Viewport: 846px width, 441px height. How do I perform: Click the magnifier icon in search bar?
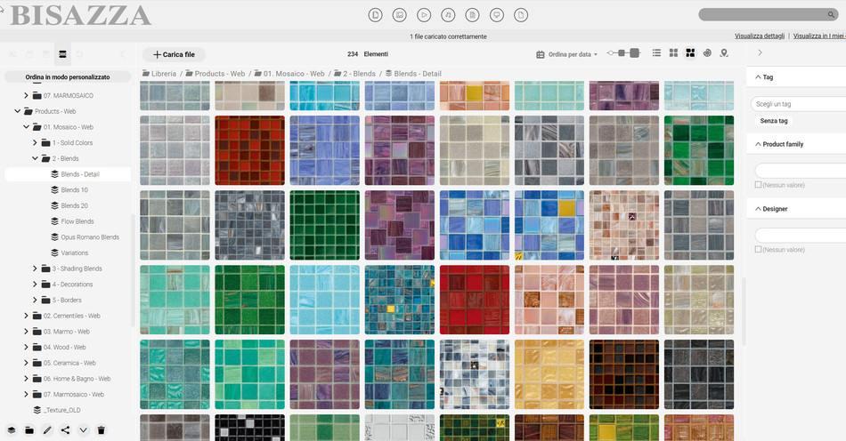[832, 14]
